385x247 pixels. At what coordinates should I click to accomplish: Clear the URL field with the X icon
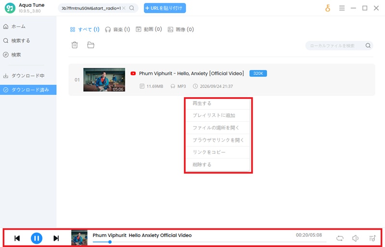124,8
